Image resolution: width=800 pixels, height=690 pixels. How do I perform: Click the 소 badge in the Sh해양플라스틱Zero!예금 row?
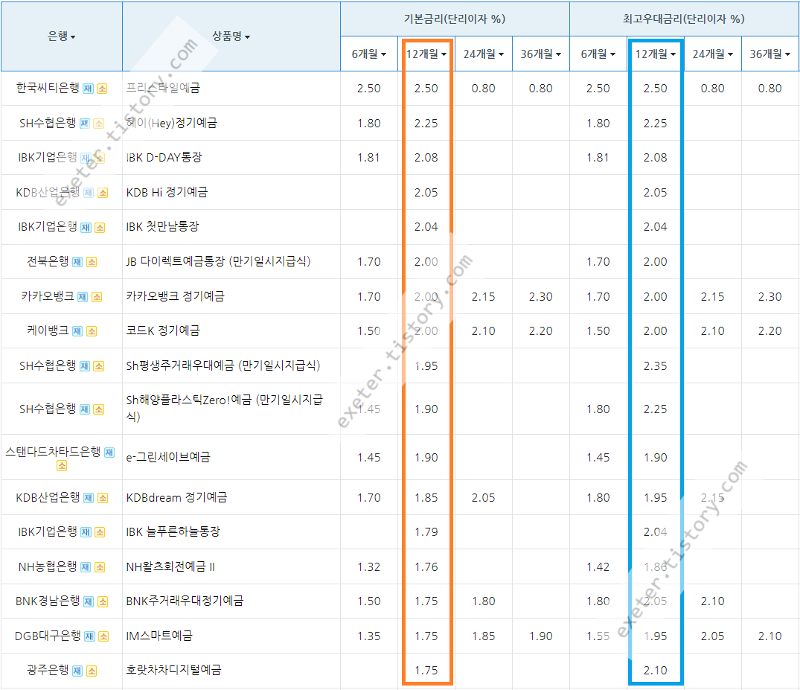click(99, 409)
